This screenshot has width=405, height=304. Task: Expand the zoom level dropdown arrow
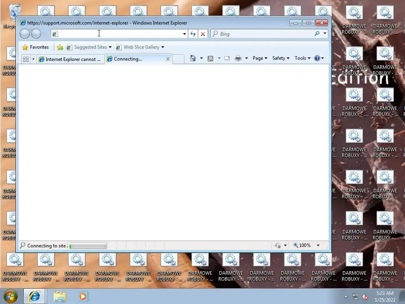(318, 245)
